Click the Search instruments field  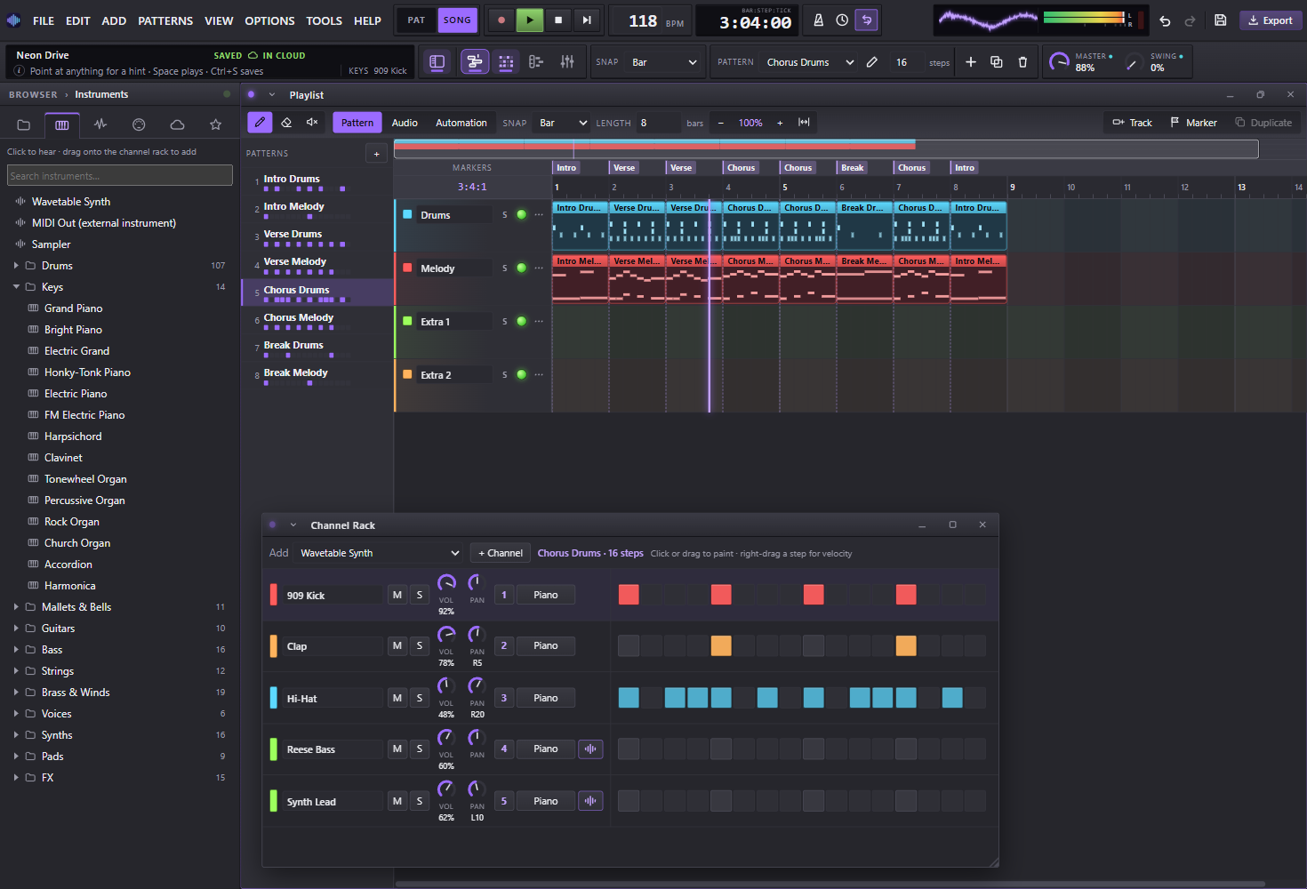120,176
